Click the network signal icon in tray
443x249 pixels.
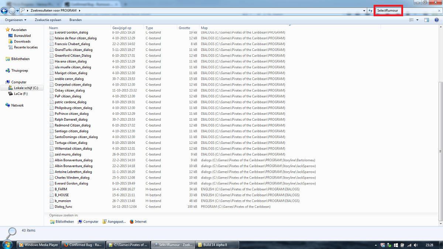click(409, 245)
